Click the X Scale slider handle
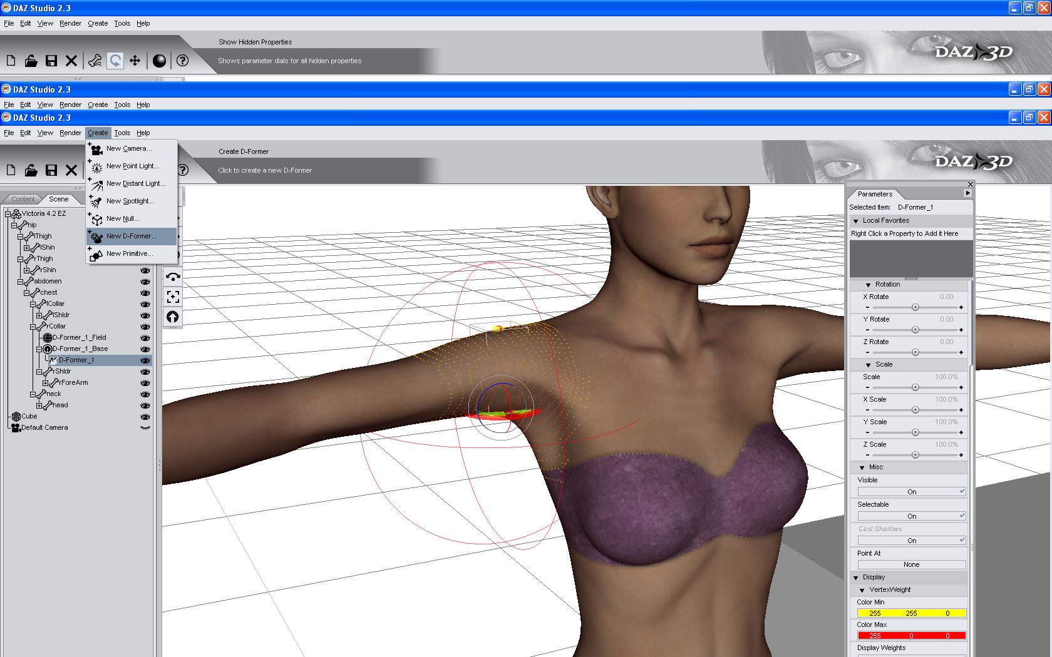The image size is (1052, 657). (915, 410)
